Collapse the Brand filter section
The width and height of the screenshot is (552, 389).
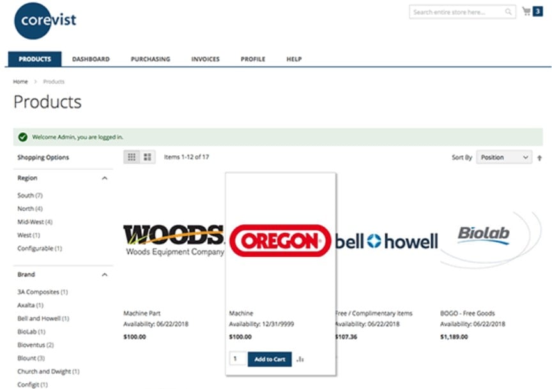coord(105,275)
